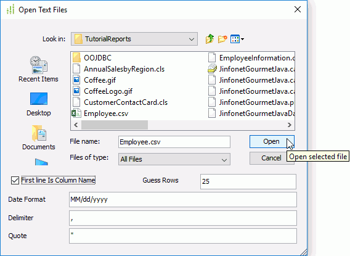This screenshot has width=350, height=256.
Task: Select JinfonetGourmetJavaDa file entry
Action: pos(251,114)
